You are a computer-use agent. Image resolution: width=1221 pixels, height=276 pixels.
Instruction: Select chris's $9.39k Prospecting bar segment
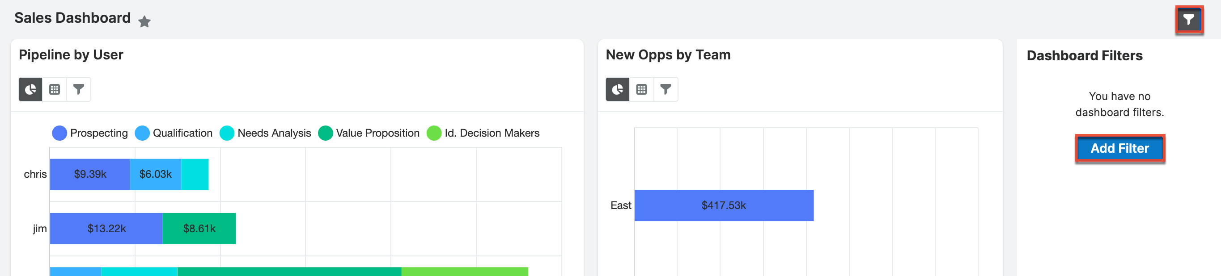coord(90,174)
